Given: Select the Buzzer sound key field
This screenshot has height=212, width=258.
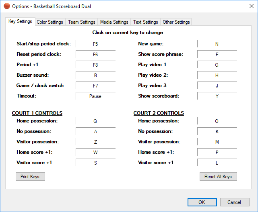Looking at the screenshot, I should tap(95, 75).
